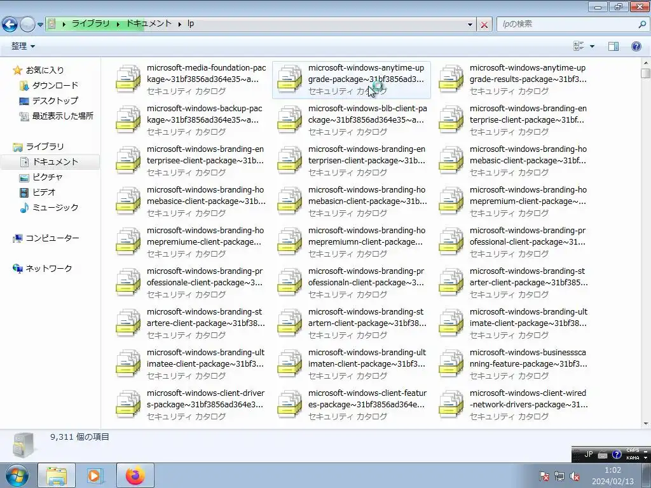The width and height of the screenshot is (651, 488).
Task: Select microsoft-windows-blb-client-package catalog icon
Action: 289,119
